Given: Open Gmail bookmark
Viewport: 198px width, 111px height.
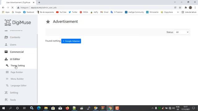Looking at the screenshot, I should point(105,12).
